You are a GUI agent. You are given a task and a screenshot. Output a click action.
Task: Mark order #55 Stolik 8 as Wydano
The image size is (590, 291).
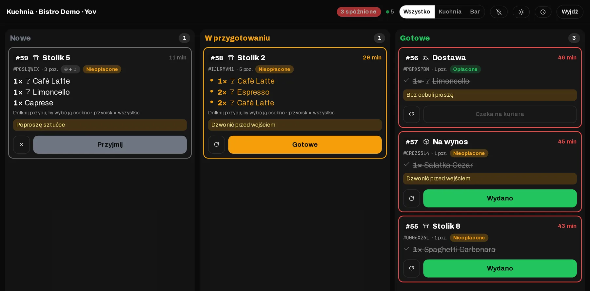(x=500, y=268)
